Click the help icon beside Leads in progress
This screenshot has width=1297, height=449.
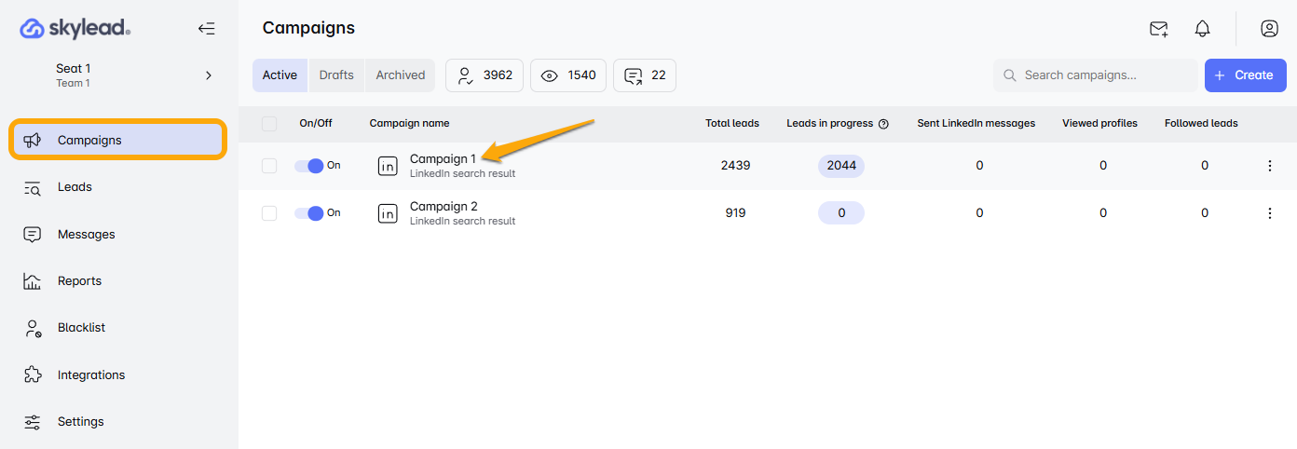pyautogui.click(x=883, y=124)
